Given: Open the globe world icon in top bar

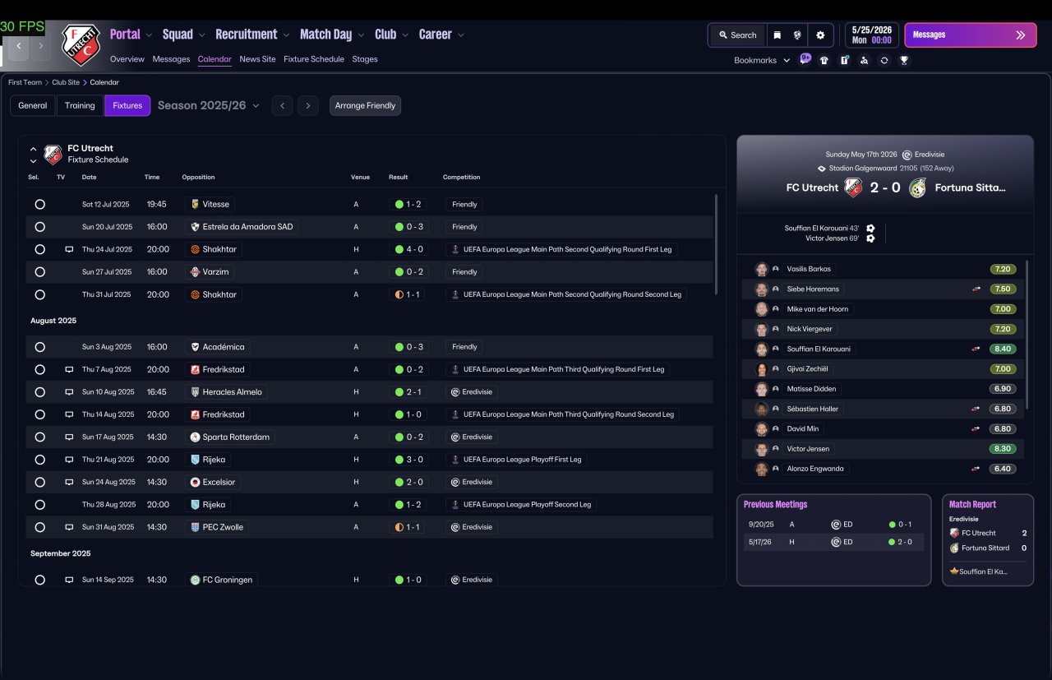Looking at the screenshot, I should (797, 35).
